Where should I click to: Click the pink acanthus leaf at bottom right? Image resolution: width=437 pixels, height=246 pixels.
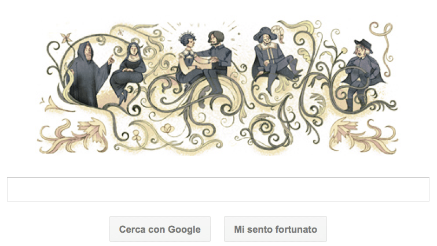[x=363, y=136]
